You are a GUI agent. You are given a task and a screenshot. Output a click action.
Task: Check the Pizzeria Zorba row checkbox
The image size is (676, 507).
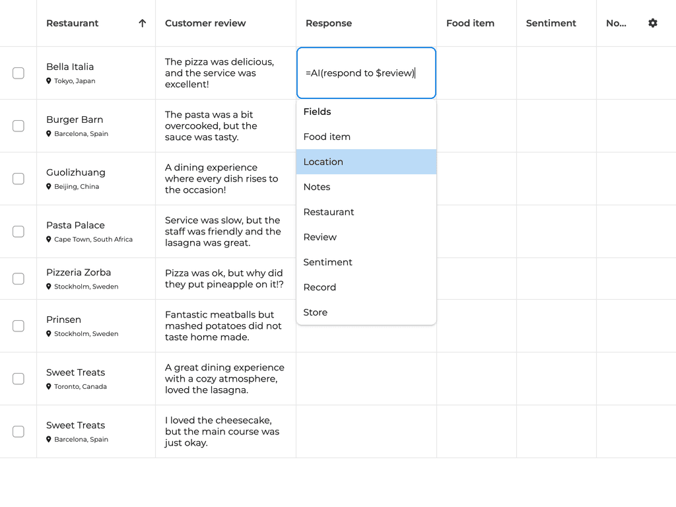tap(18, 279)
